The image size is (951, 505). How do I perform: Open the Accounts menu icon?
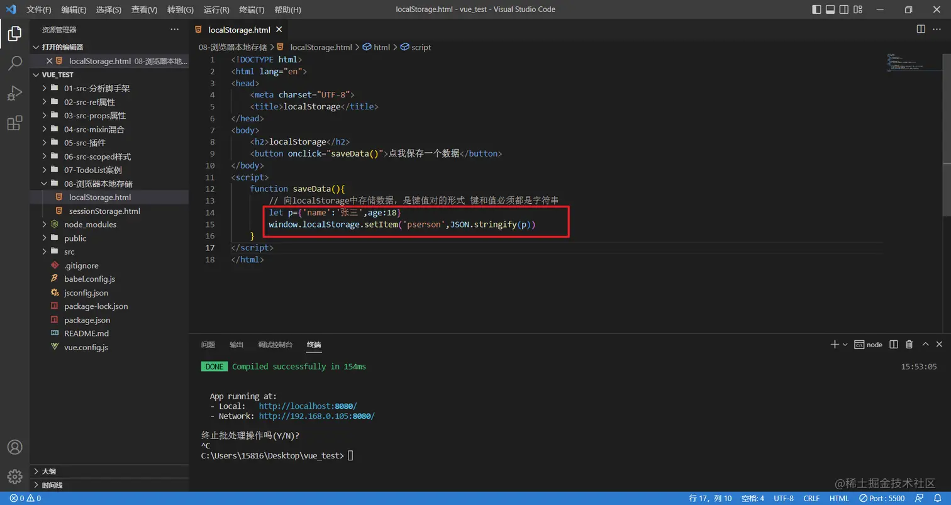pyautogui.click(x=14, y=447)
